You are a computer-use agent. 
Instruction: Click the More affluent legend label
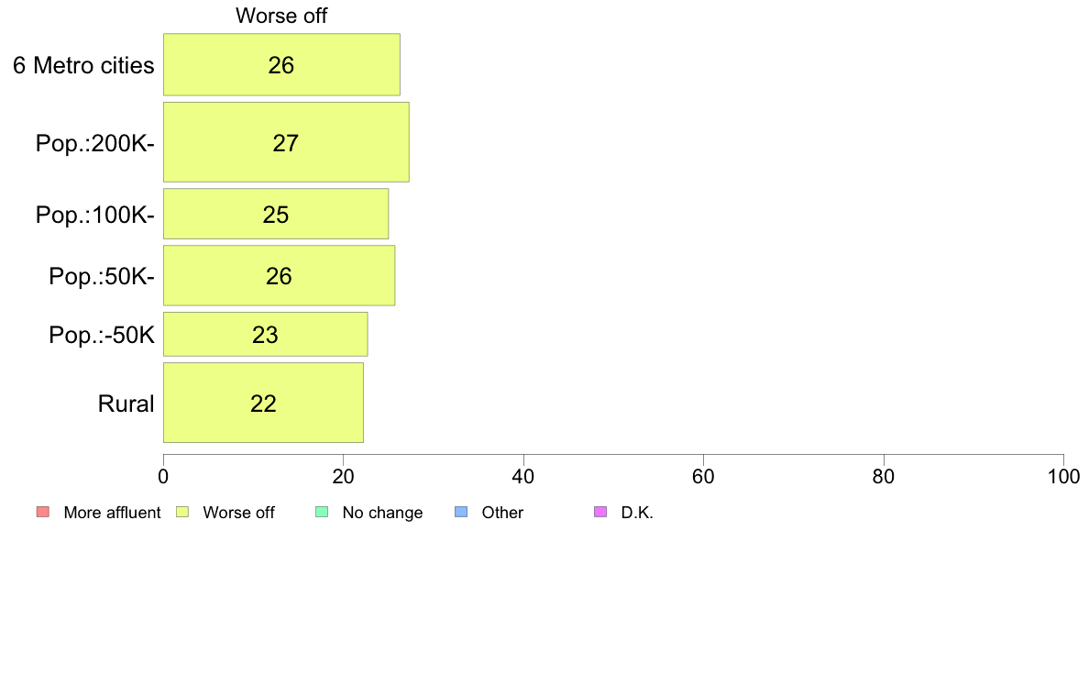click(x=112, y=513)
